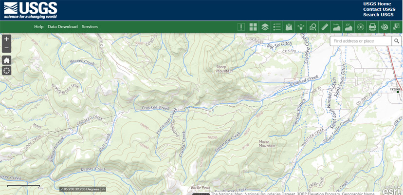The width and height of the screenshot is (403, 195).
Task: Toggle the My Location button
Action: pyautogui.click(x=6, y=71)
